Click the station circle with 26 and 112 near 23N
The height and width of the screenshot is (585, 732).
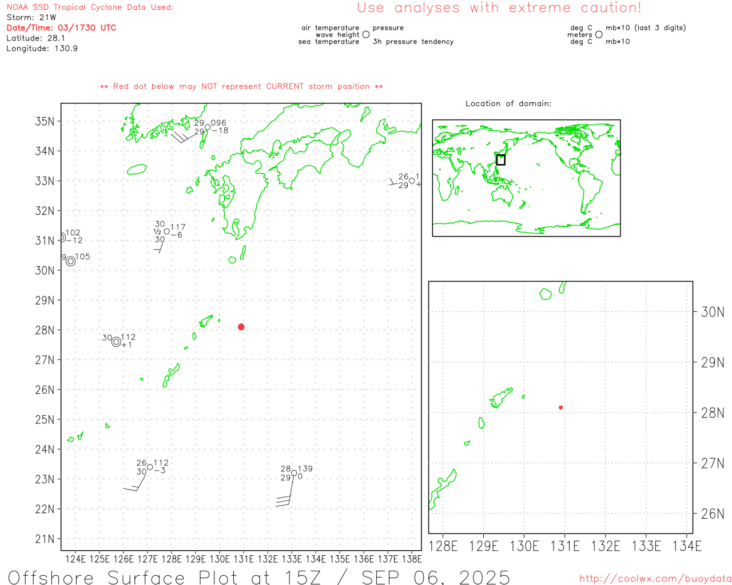point(150,467)
